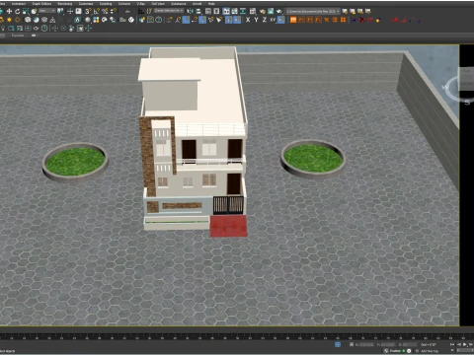Open the Schematic View icon
Screen dimensions: 474x355
pyautogui.click(x=243, y=11)
